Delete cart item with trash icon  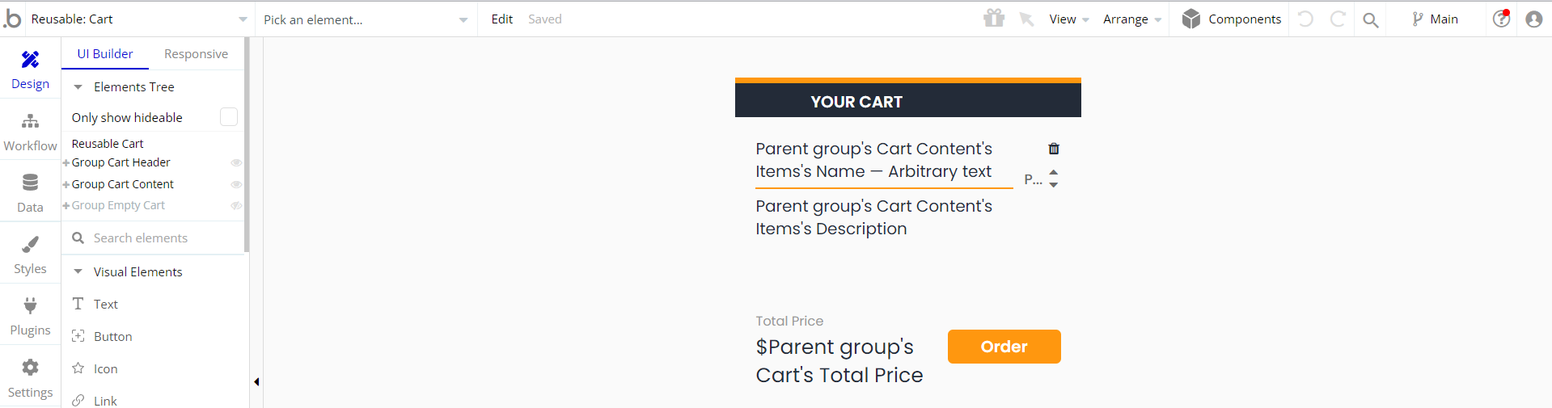1054,149
